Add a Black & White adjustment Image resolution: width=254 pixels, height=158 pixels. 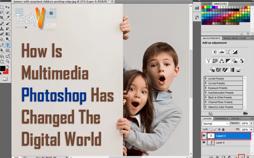click(x=228, y=61)
